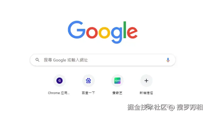Click the first red o in the Google logo

(x=92, y=33)
